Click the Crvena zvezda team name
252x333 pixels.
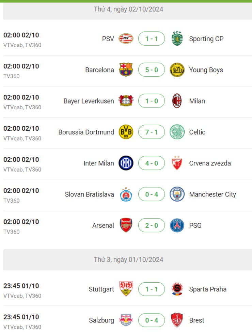click(x=210, y=163)
